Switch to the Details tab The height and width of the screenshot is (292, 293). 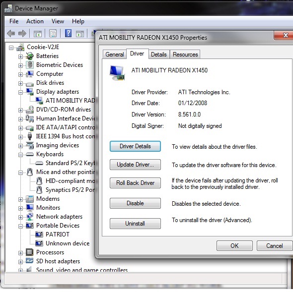pos(159,55)
